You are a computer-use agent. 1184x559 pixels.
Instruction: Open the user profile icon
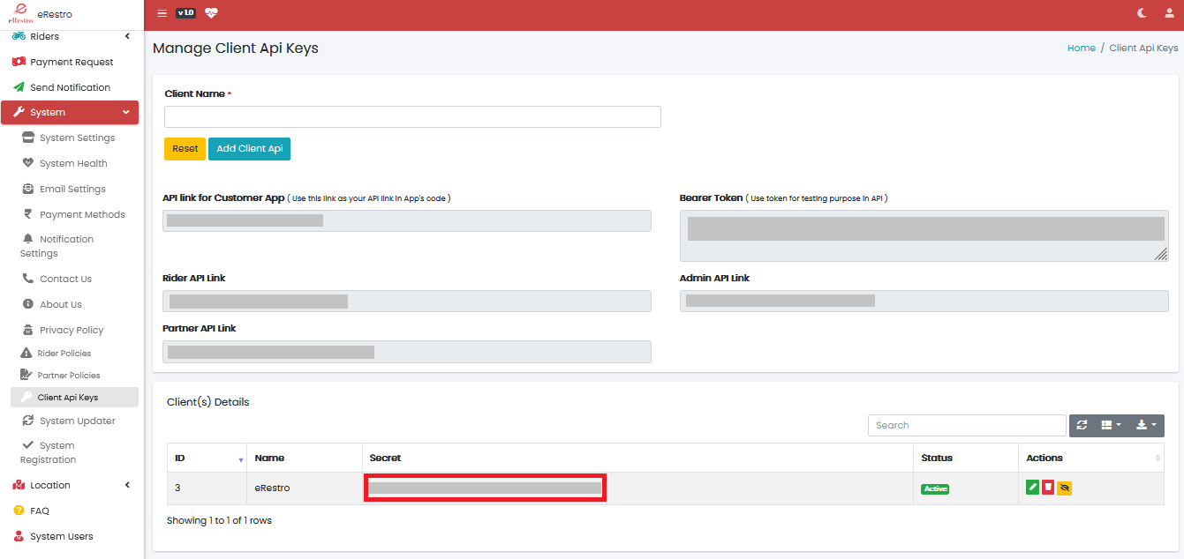[1169, 13]
